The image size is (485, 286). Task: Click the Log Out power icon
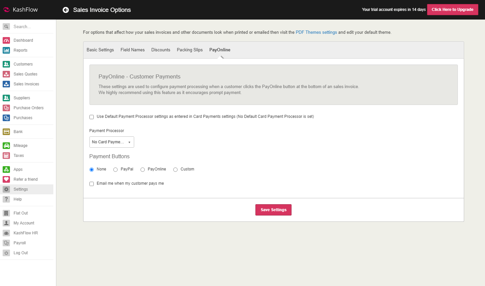point(6,253)
